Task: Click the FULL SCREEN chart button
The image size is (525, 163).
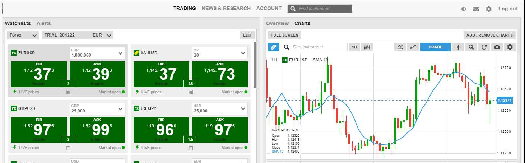Action: tap(284, 35)
